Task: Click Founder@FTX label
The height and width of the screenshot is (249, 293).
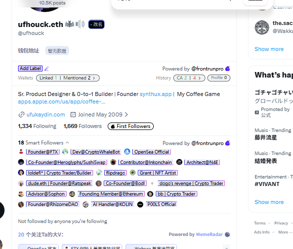Action: pos(43,152)
